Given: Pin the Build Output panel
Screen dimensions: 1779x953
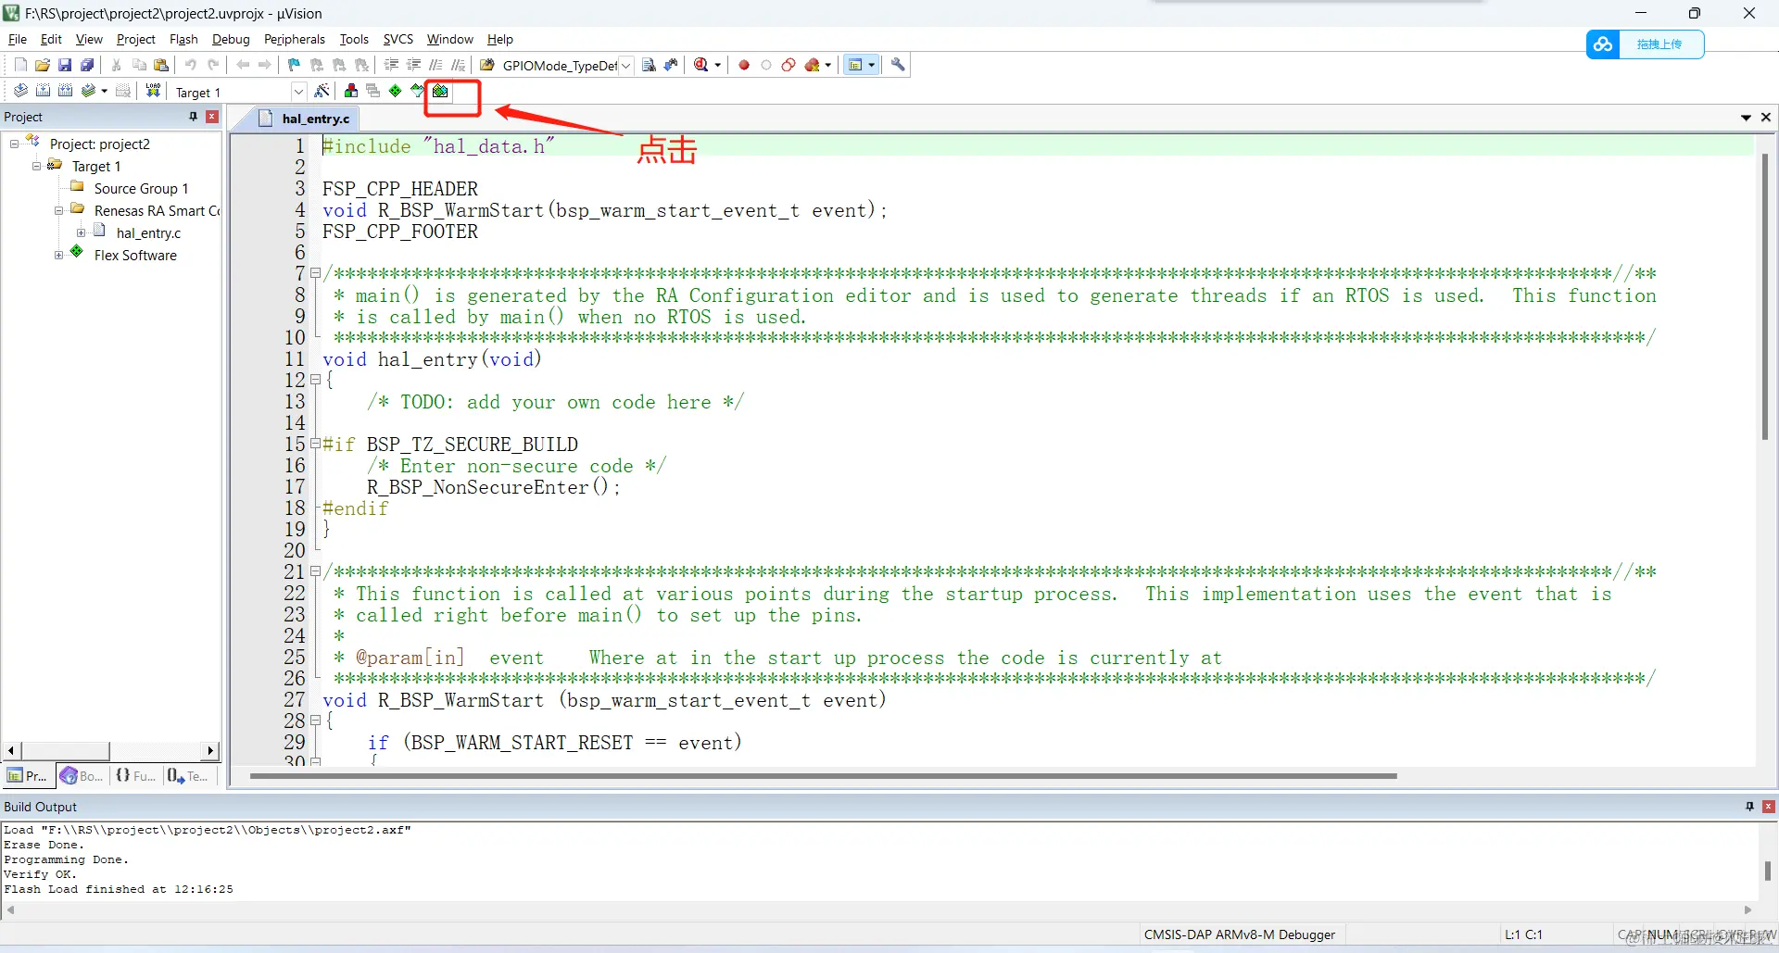Looking at the screenshot, I should tap(1749, 807).
